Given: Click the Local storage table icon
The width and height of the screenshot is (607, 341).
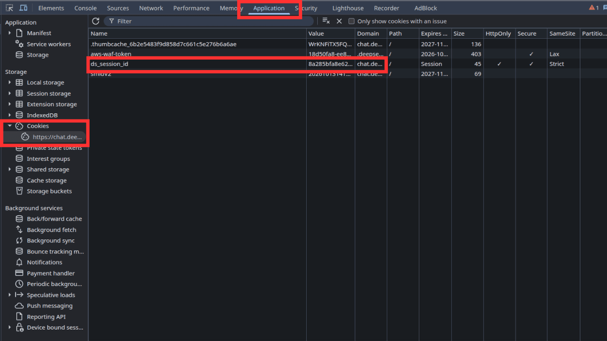Looking at the screenshot, I should (19, 82).
